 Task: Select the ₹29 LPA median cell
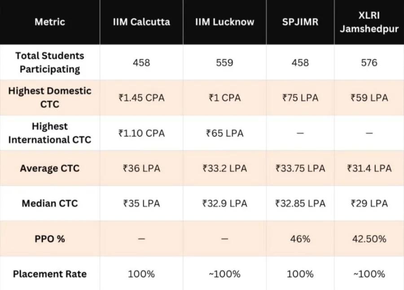[x=369, y=203]
